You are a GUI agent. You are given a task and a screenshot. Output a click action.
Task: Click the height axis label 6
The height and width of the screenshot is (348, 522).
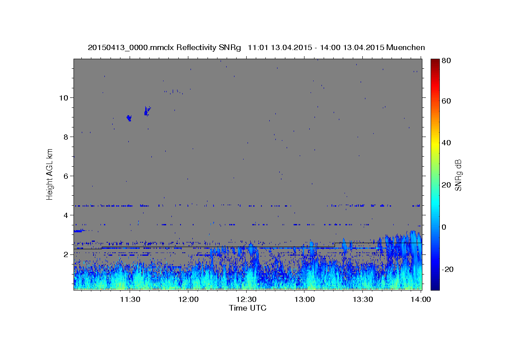[x=66, y=176]
